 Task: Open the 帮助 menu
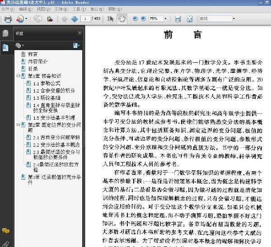115,9
